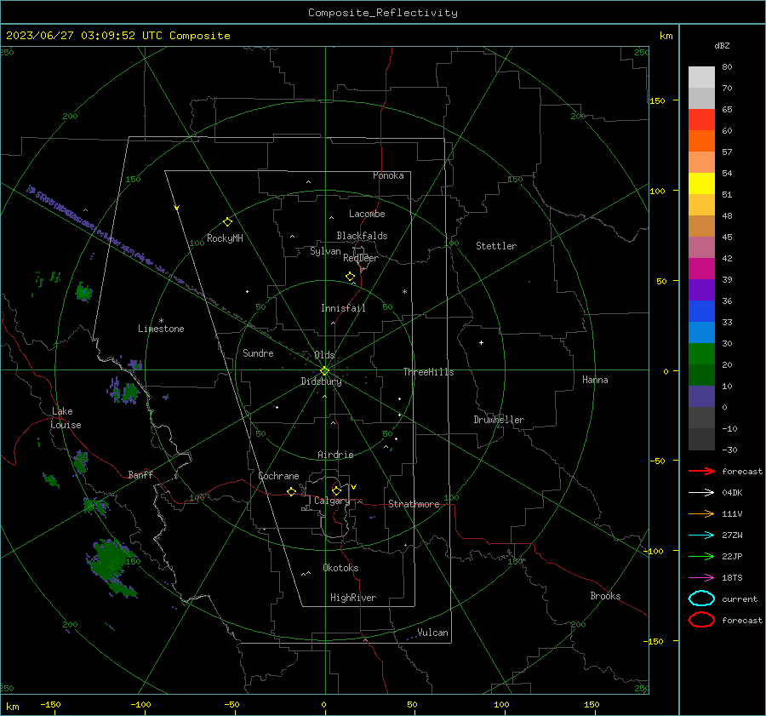
Task: Pick the bright green 20-30 dBZ swatch
Action: coord(701,354)
